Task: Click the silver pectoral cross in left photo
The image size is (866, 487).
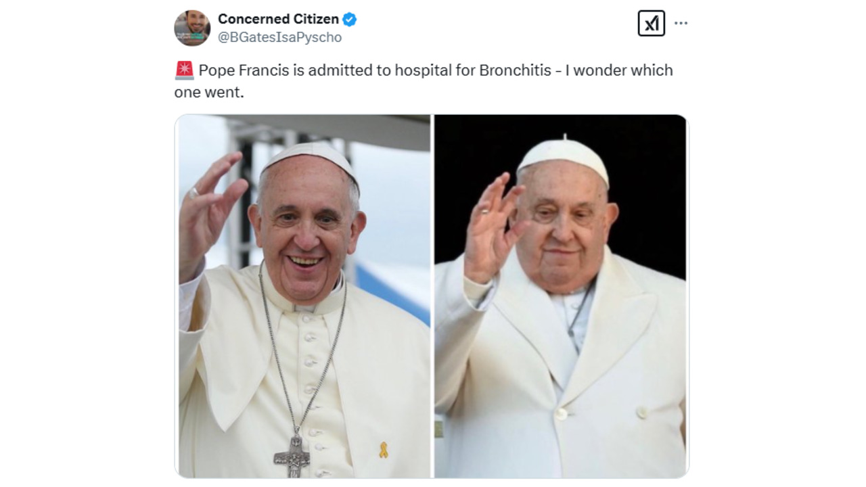Action: click(x=292, y=455)
